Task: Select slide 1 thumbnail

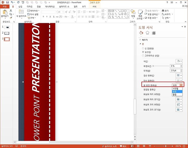Action: [x=7, y=27]
